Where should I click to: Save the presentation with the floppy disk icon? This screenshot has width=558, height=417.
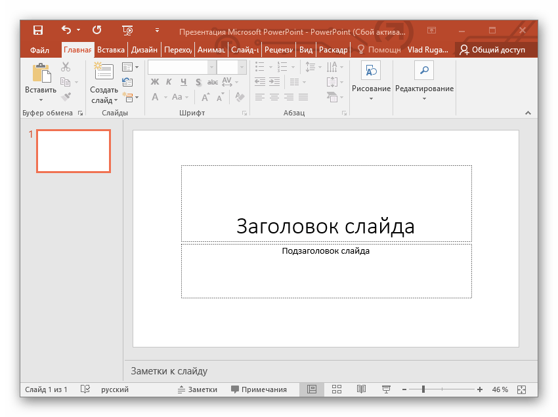[x=38, y=30]
